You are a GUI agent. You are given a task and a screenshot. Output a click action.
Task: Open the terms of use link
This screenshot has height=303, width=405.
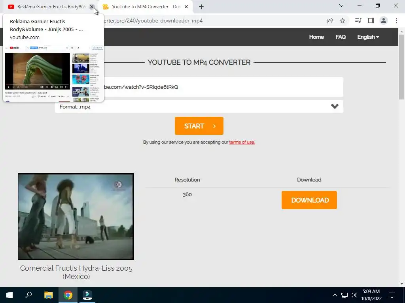pyautogui.click(x=242, y=142)
